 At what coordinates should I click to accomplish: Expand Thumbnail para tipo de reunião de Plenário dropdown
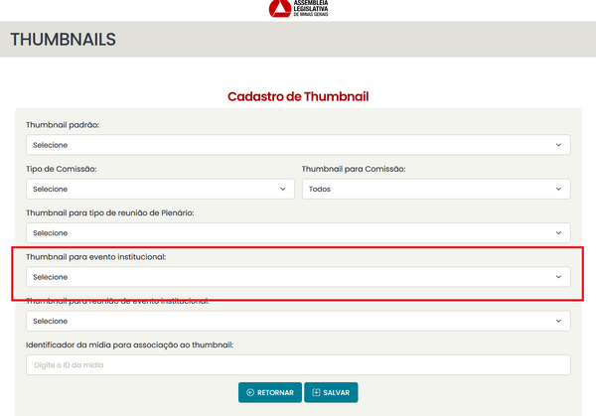[298, 232]
